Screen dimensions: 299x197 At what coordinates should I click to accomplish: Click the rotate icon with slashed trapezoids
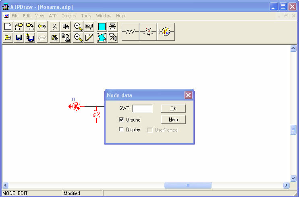coord(113,38)
